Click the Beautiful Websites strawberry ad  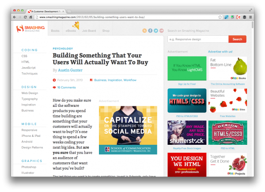click(227, 101)
